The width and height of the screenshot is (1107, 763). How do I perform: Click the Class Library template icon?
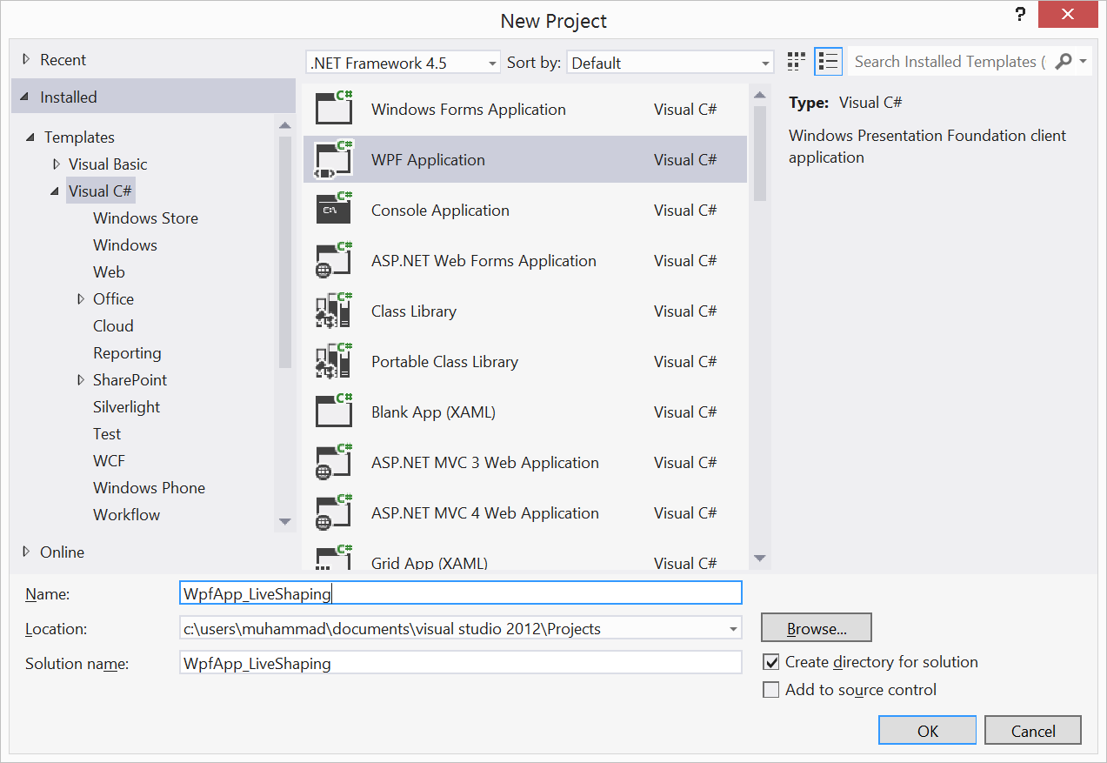click(334, 311)
